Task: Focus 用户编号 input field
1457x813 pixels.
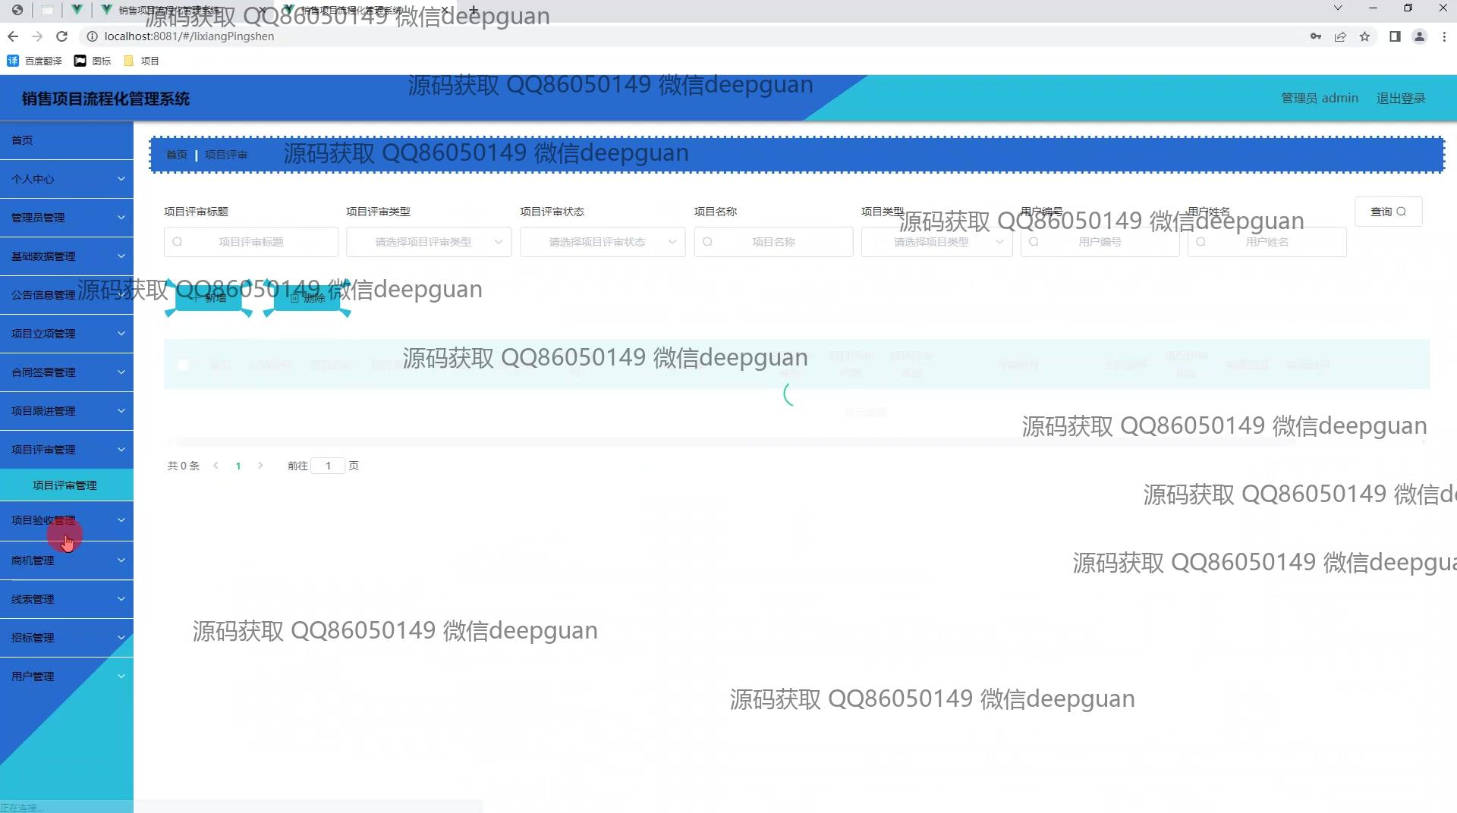Action: point(1100,242)
